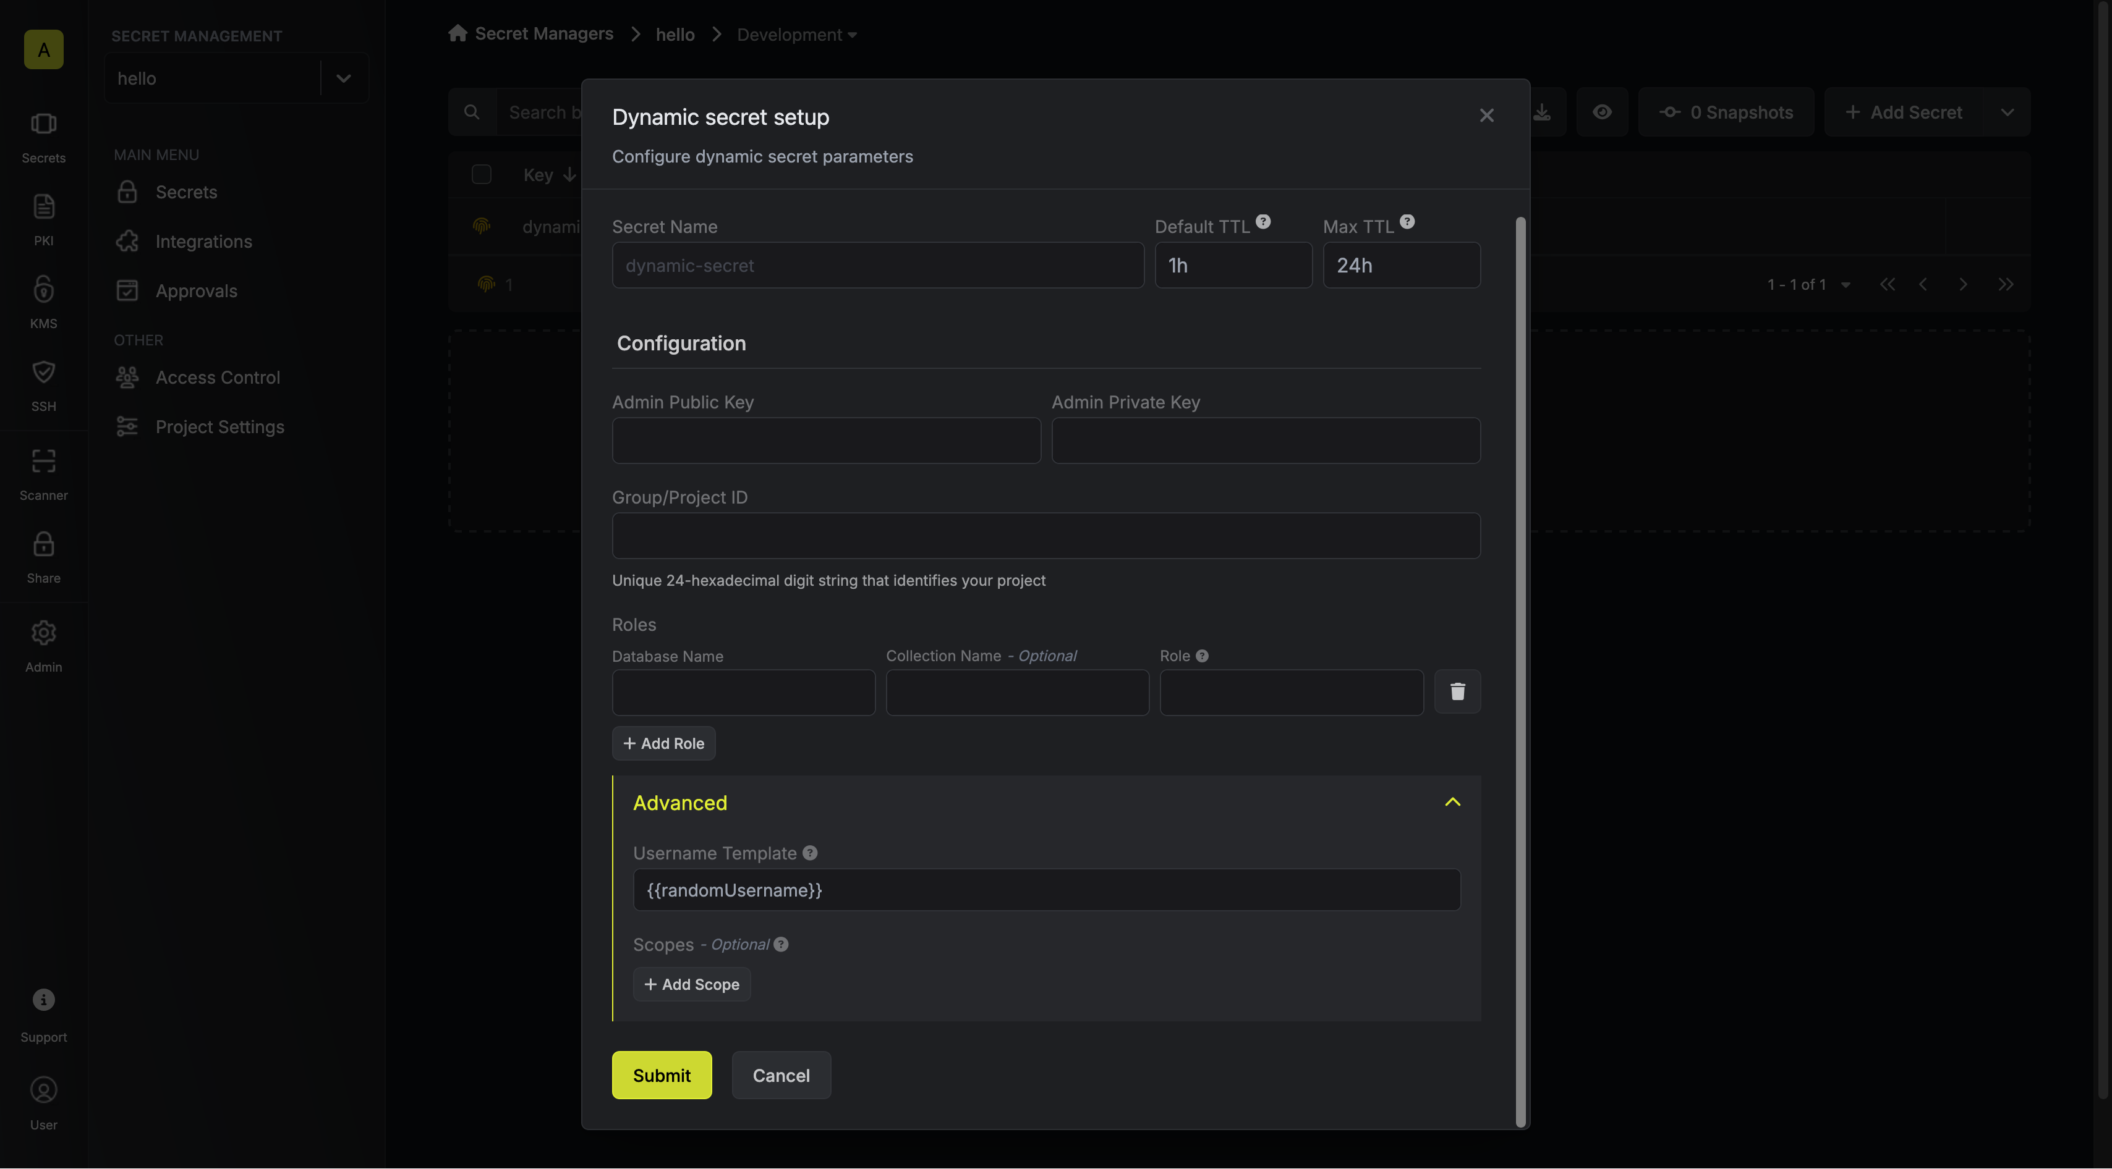The height and width of the screenshot is (1169, 2112).
Task: Open the Add Secret dropdown arrow
Action: tap(2007, 112)
